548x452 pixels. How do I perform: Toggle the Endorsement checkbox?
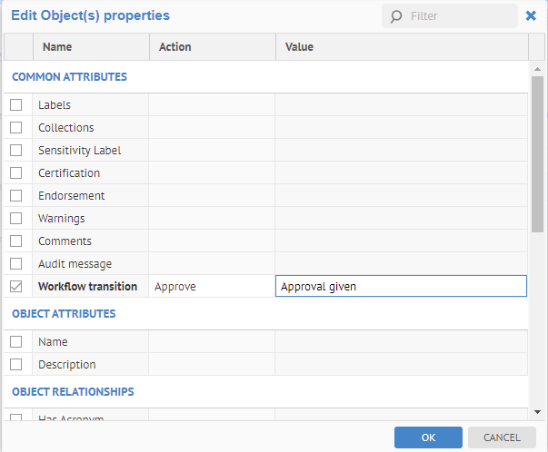click(16, 196)
